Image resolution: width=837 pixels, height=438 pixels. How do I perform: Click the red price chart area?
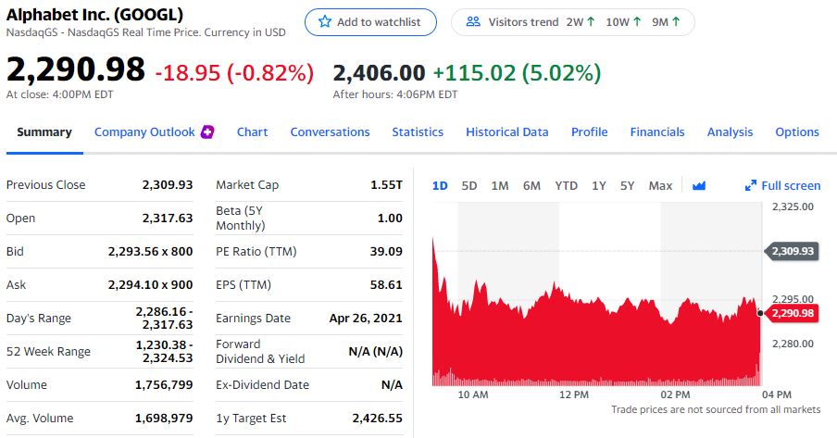tap(593, 343)
